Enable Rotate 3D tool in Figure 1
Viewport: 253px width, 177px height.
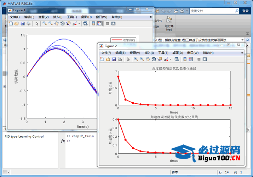coord(62,24)
